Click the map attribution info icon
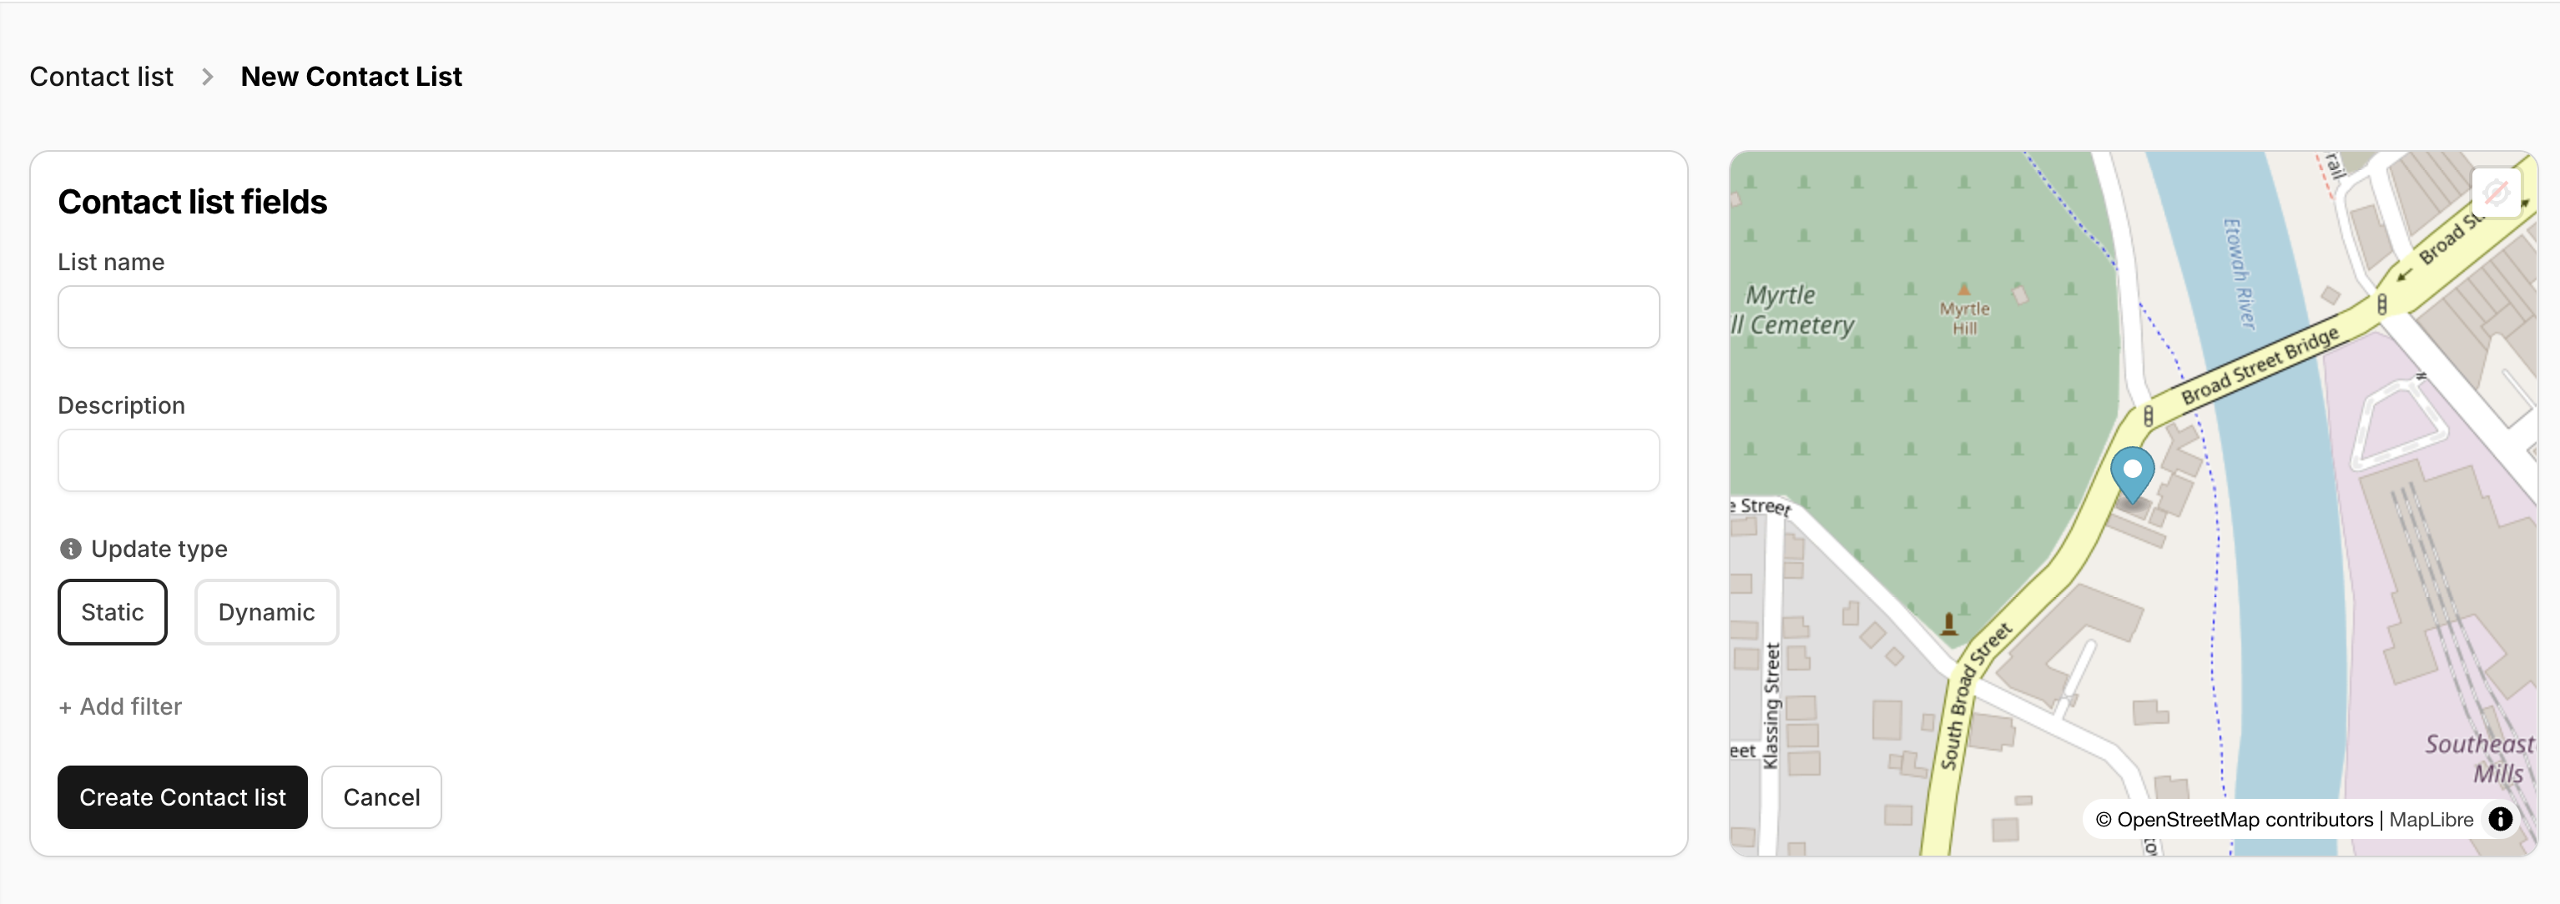Viewport: 2560px width, 904px height. click(x=2502, y=820)
